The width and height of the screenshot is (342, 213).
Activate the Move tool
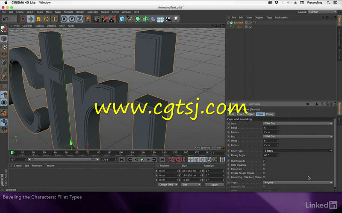pos(31,19)
